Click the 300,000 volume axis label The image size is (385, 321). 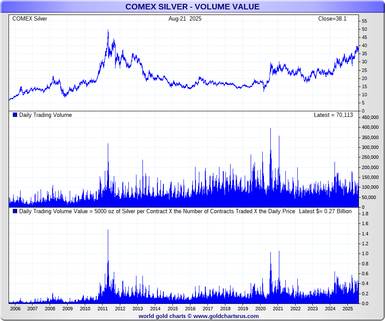[x=370, y=147]
